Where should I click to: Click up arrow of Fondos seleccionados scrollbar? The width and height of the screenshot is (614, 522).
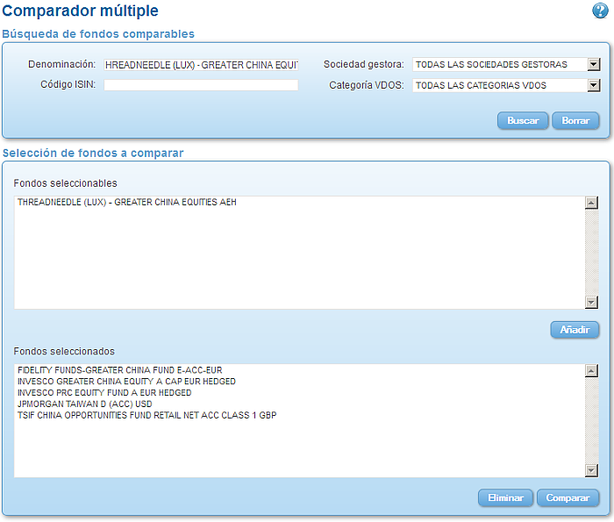591,370
